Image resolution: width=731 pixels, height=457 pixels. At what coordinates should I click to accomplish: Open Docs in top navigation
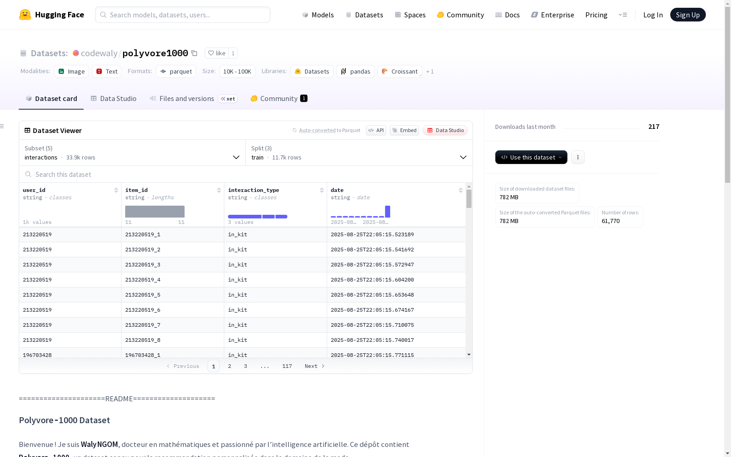pyautogui.click(x=508, y=15)
